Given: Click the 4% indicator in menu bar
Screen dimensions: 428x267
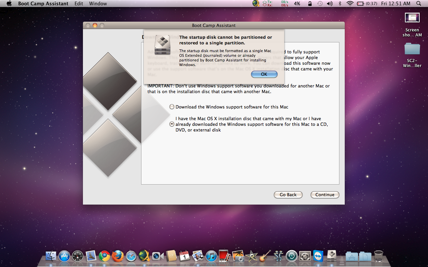Looking at the screenshot, I should click(x=297, y=4).
